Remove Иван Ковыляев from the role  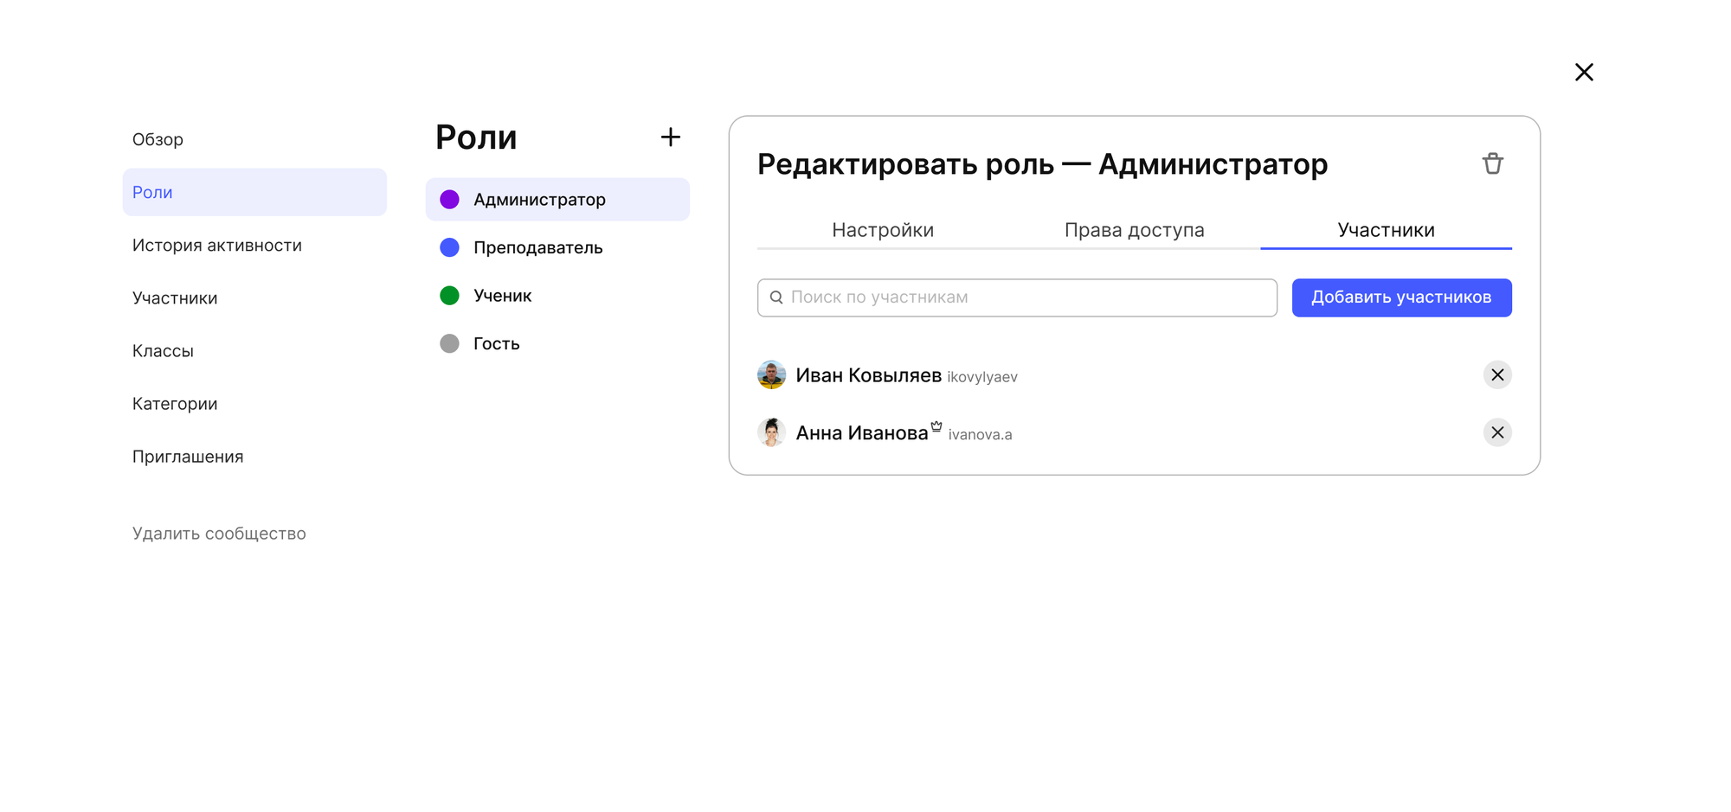(x=1497, y=374)
